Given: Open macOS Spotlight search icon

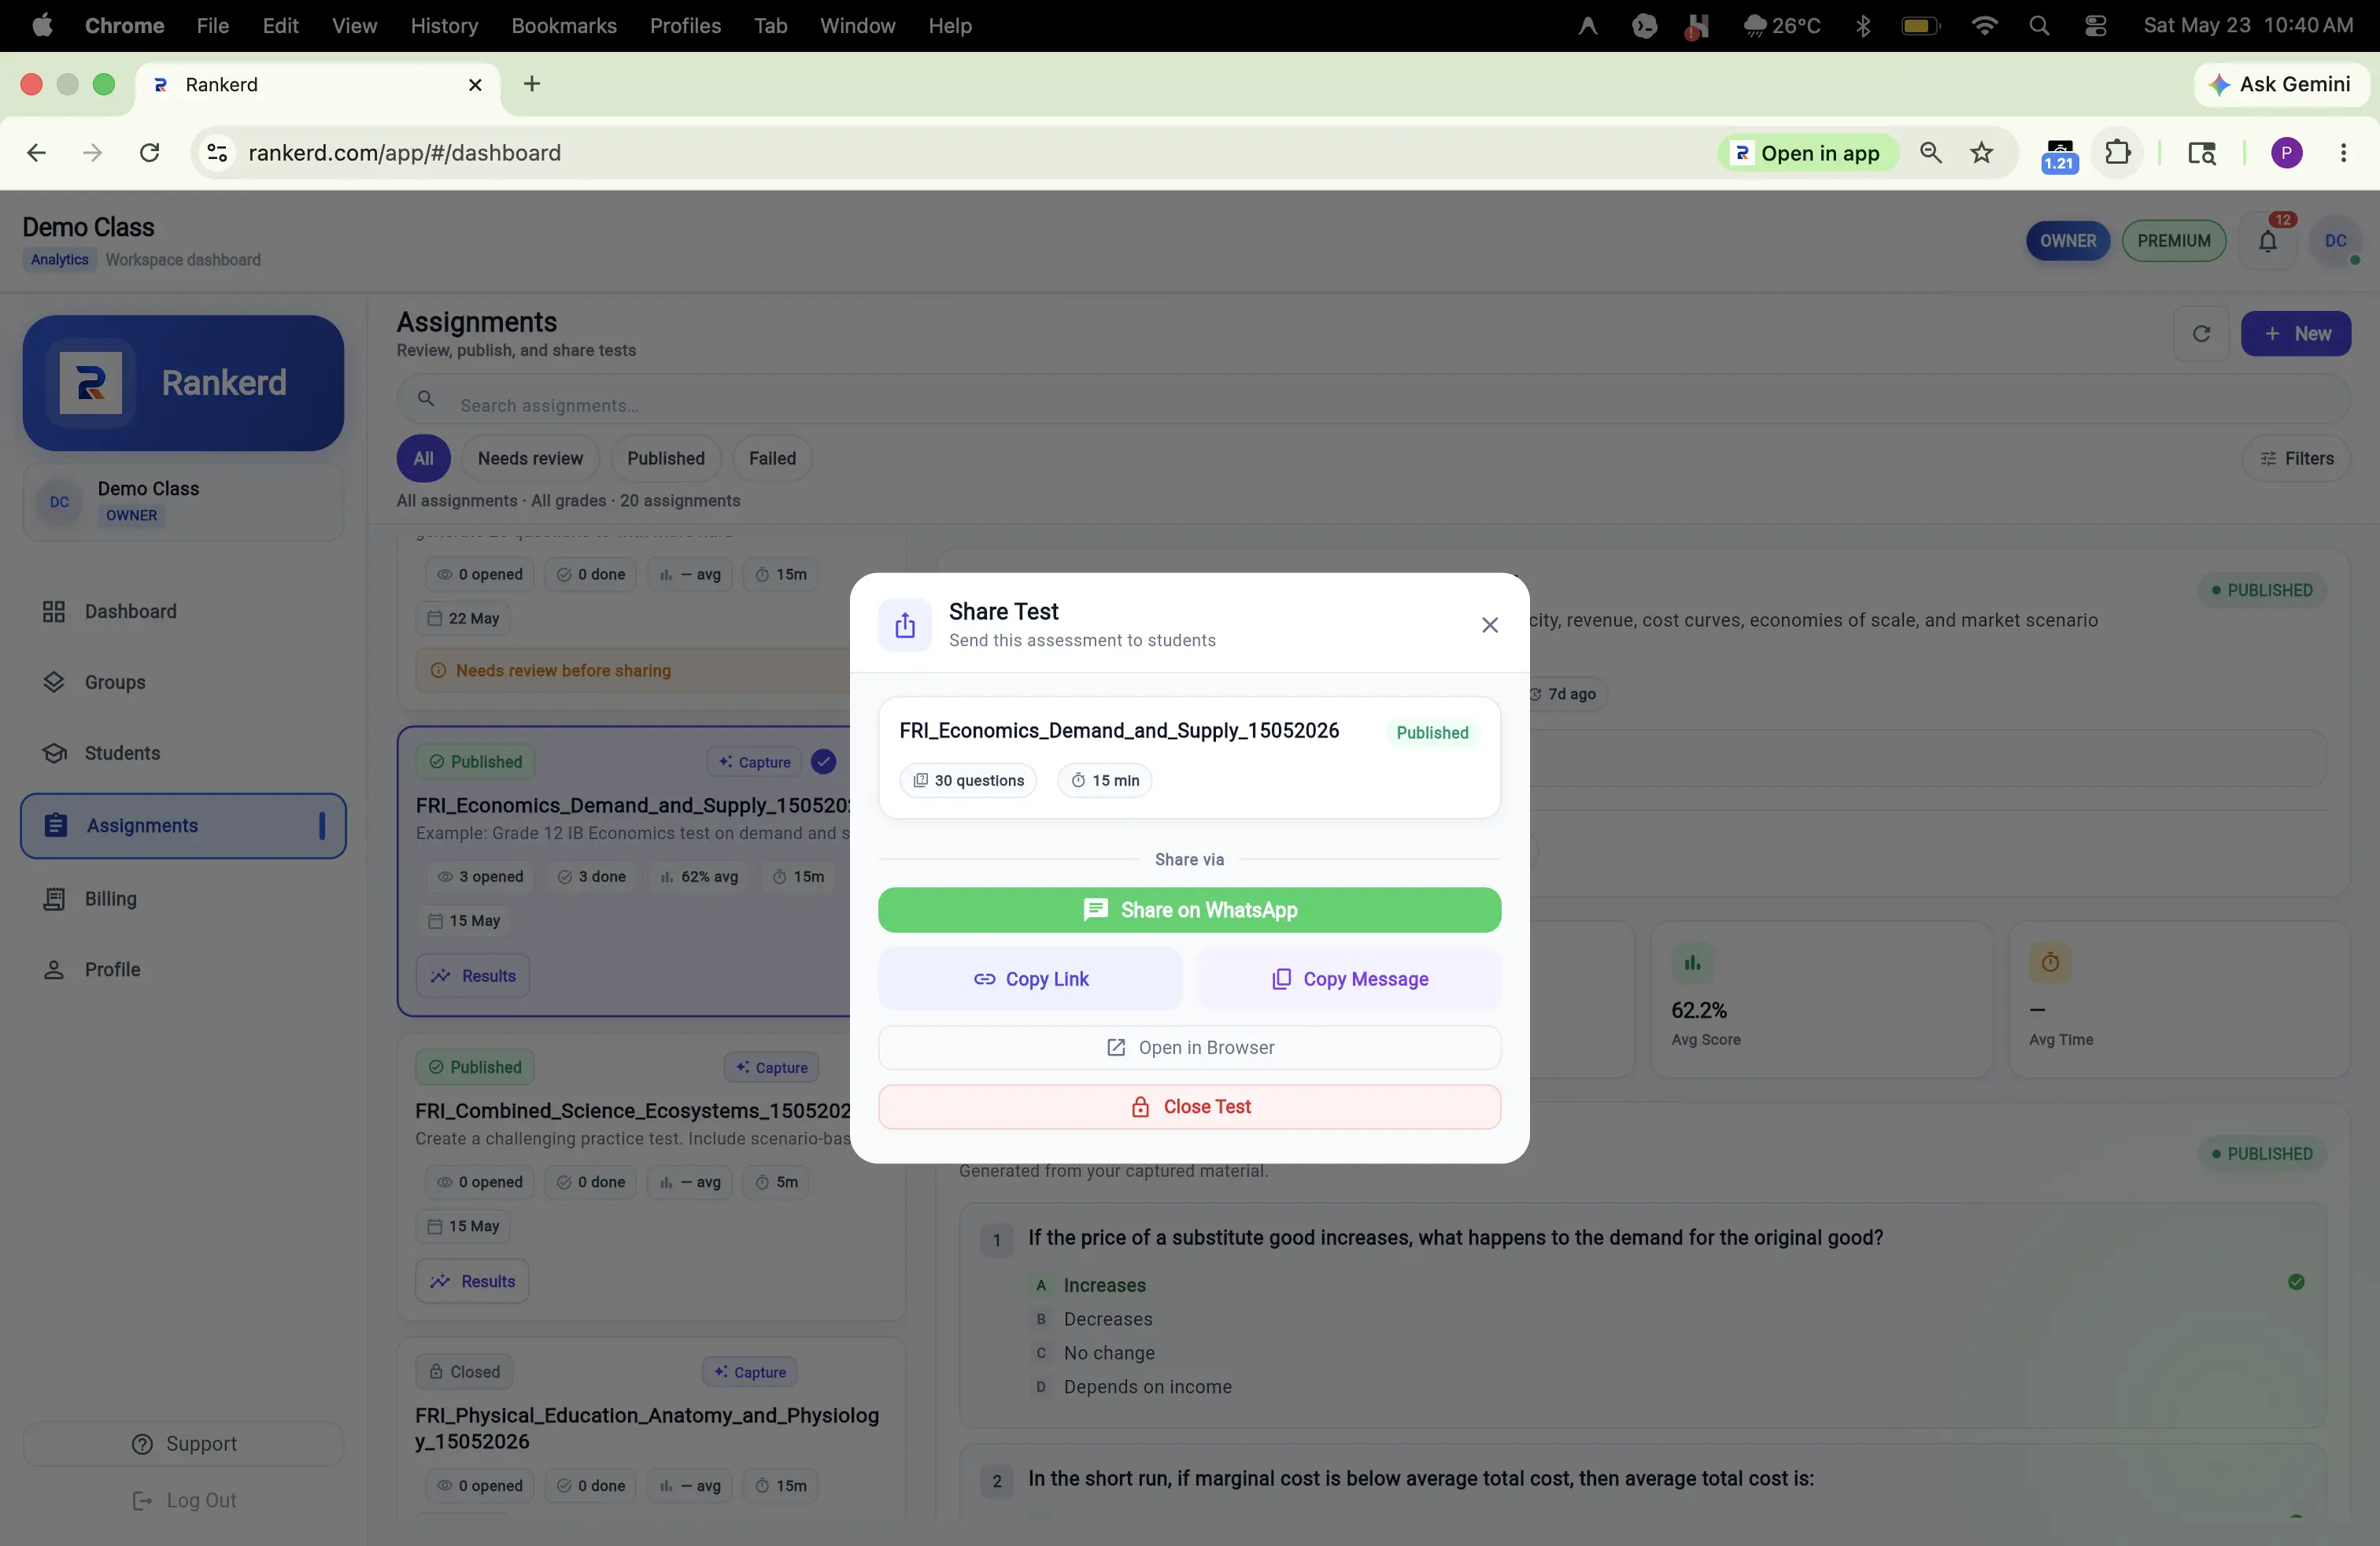Looking at the screenshot, I should (x=2039, y=26).
